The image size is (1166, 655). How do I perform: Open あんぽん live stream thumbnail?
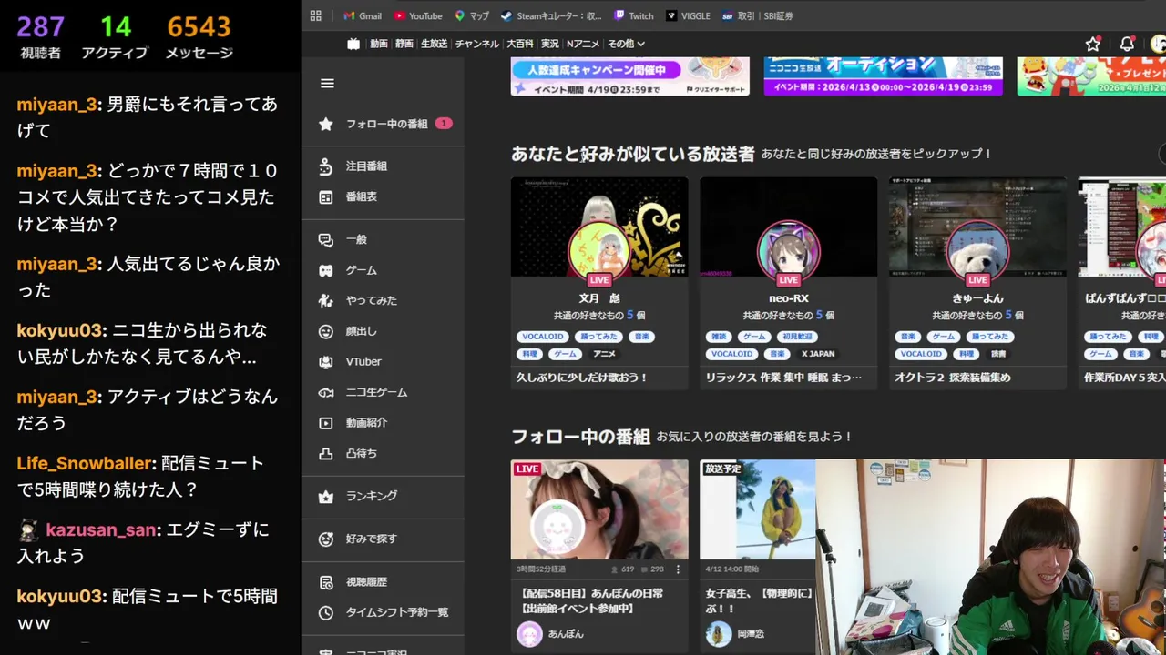(599, 509)
